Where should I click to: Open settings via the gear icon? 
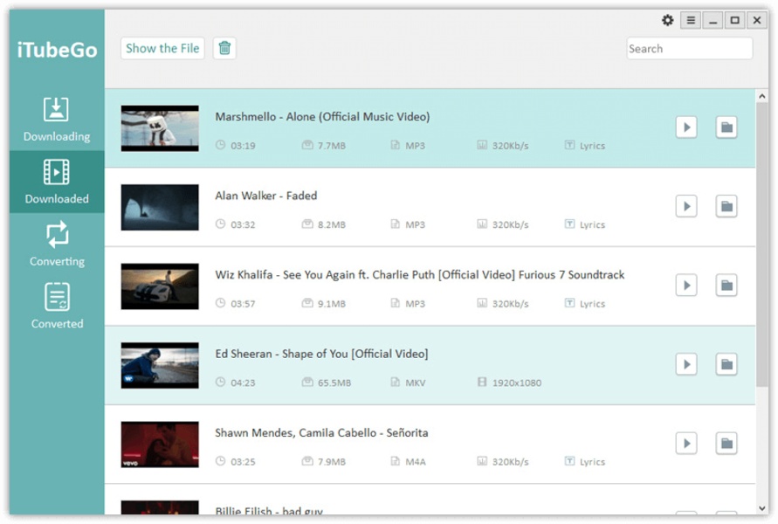coord(668,20)
